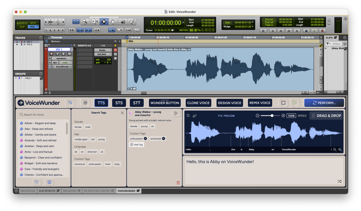Switch to STS mode

[119, 103]
